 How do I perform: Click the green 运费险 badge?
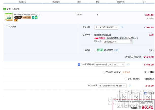point(100,50)
